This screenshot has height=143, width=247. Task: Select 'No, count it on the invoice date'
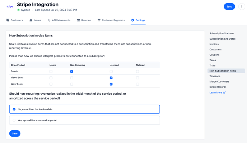click(14, 109)
